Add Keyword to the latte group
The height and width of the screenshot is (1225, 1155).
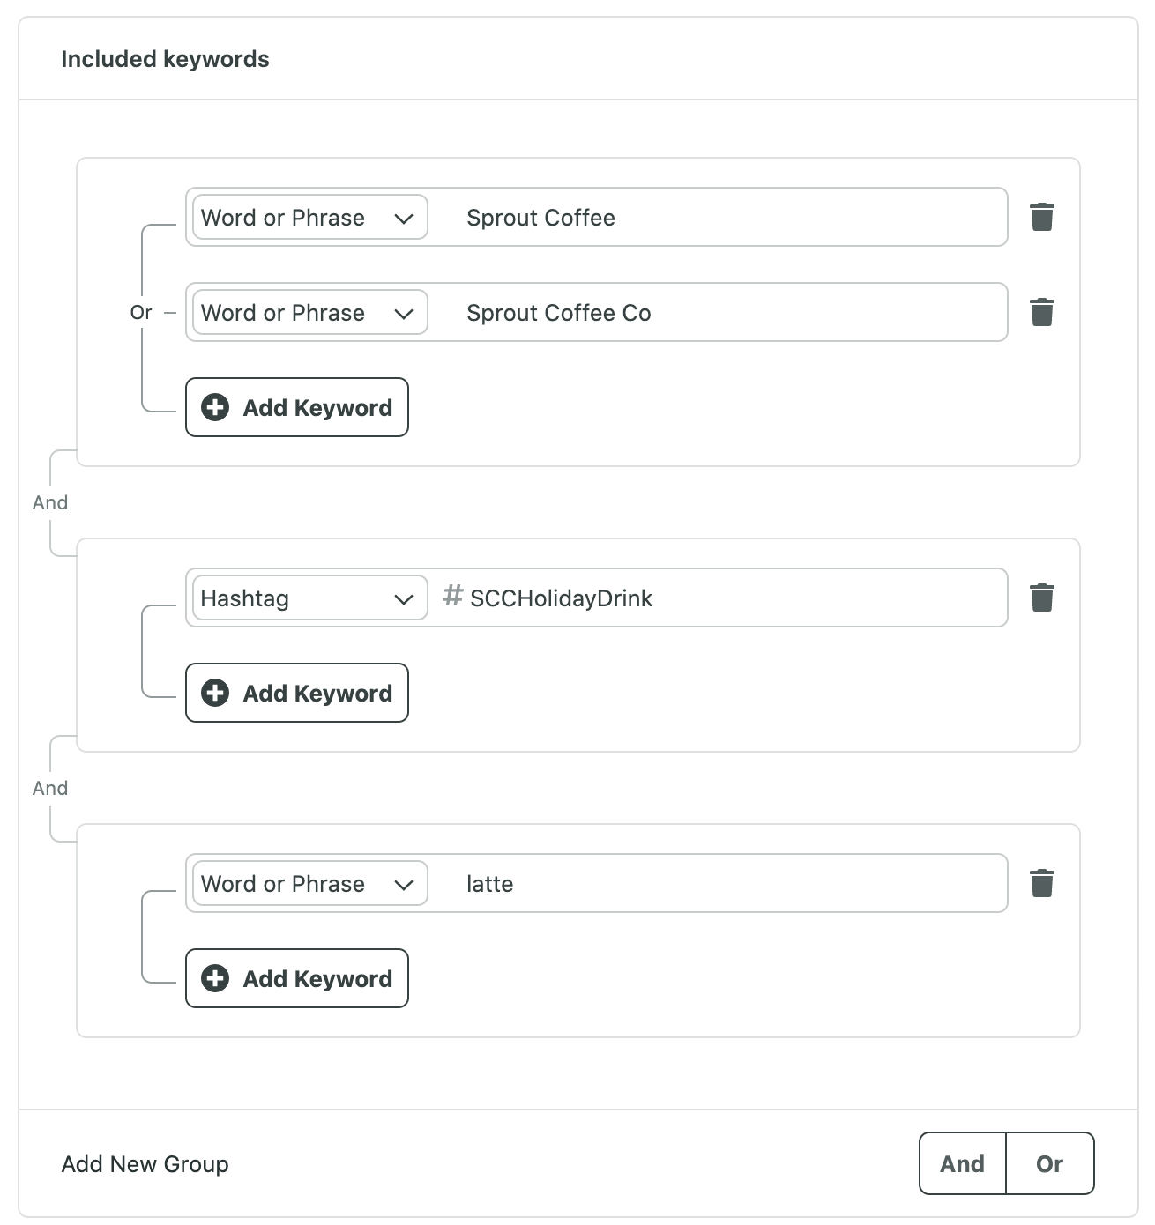coord(297,978)
